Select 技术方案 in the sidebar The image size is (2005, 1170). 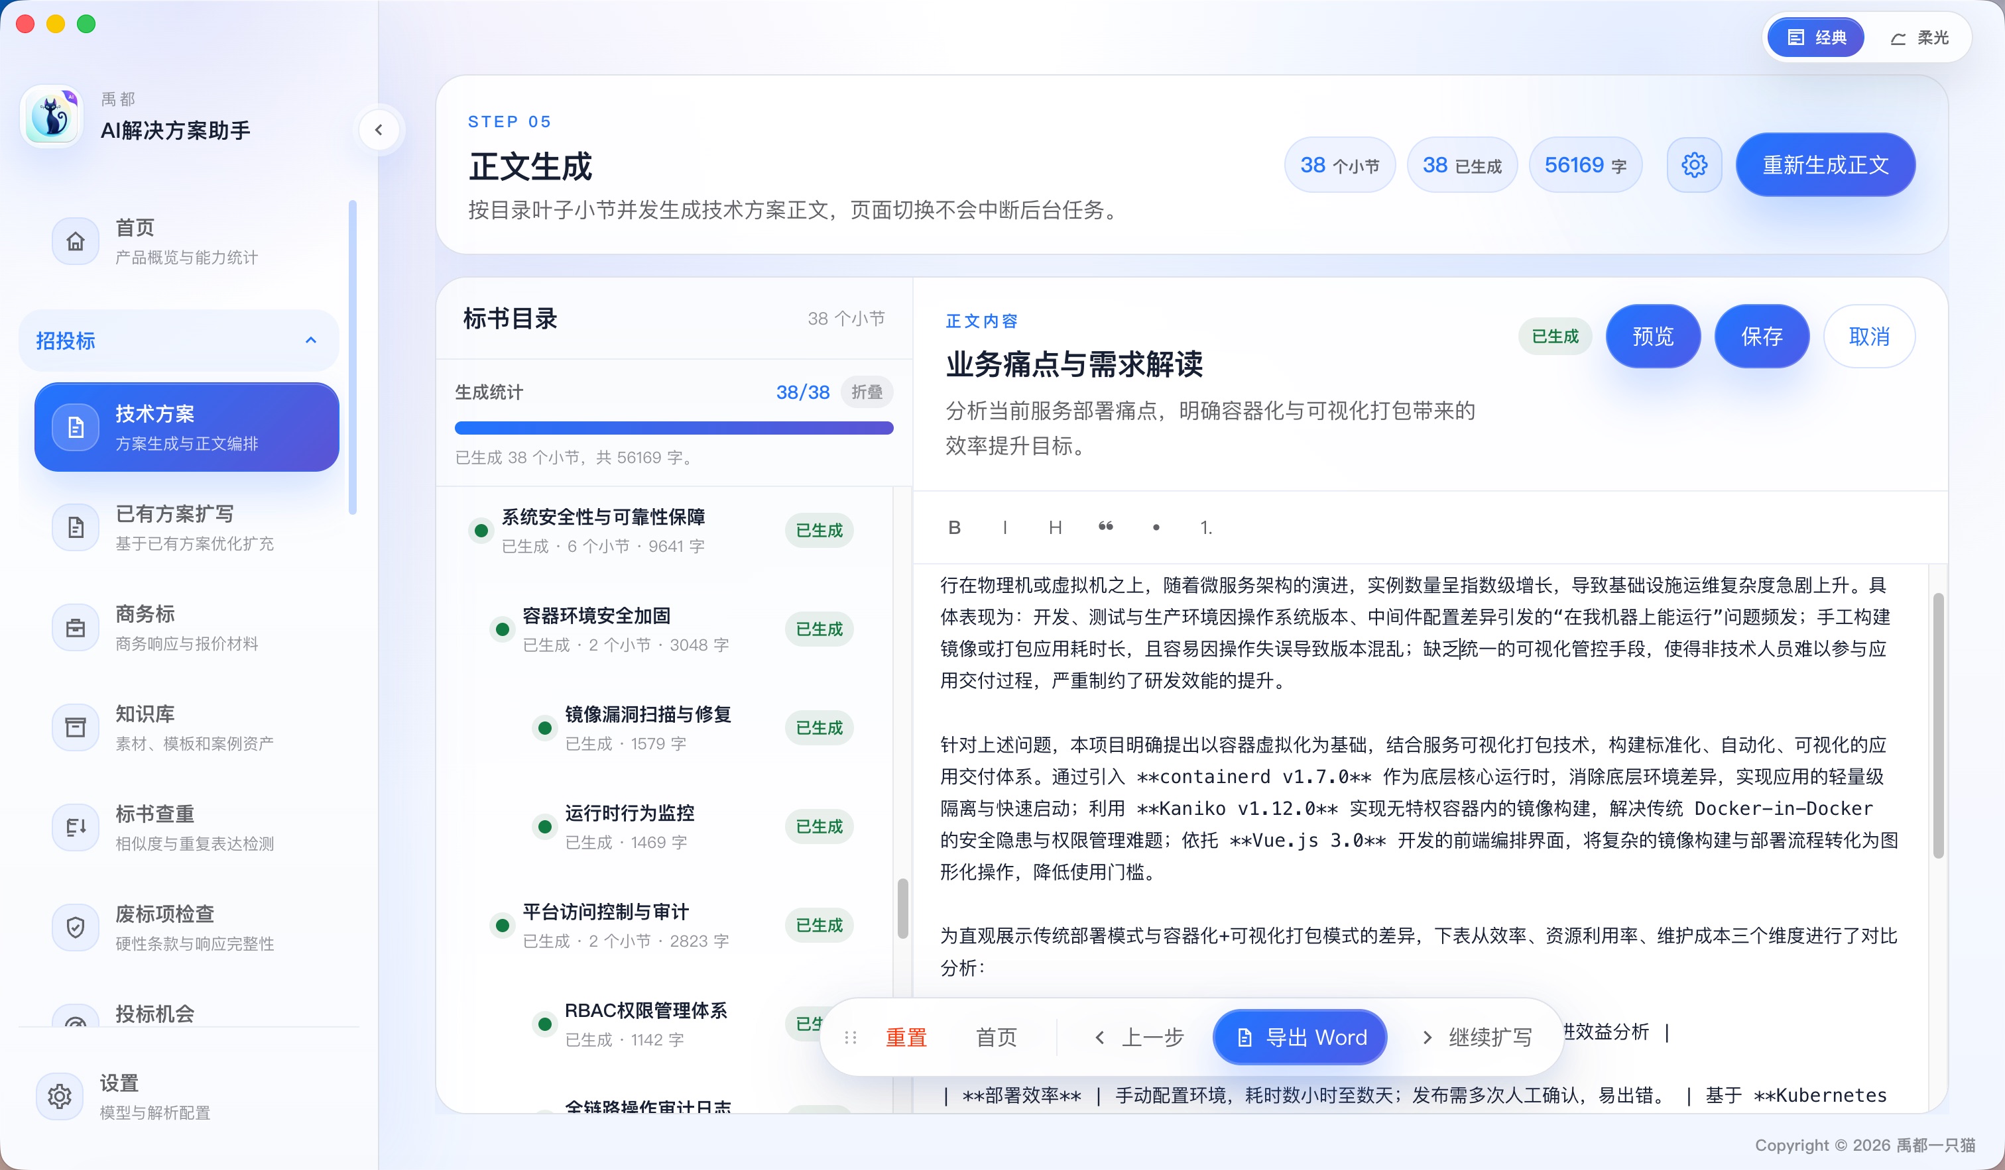point(187,427)
